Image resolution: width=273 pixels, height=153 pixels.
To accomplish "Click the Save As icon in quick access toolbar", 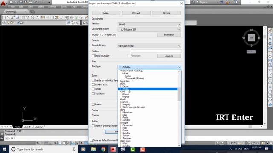I will coord(26,2).
